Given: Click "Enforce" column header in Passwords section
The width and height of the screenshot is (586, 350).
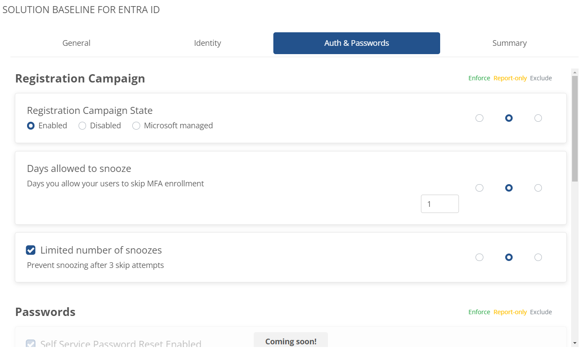Looking at the screenshot, I should coord(479,312).
